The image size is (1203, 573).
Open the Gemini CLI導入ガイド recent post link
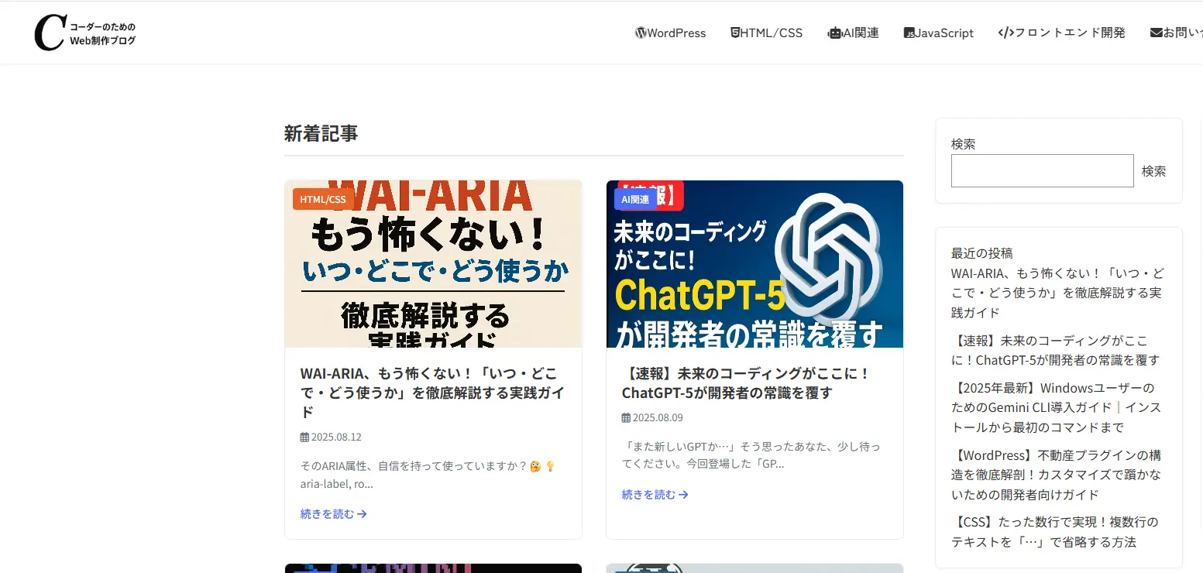click(1054, 407)
